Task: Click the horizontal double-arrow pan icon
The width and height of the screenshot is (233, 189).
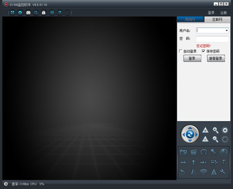Action: point(183,162)
